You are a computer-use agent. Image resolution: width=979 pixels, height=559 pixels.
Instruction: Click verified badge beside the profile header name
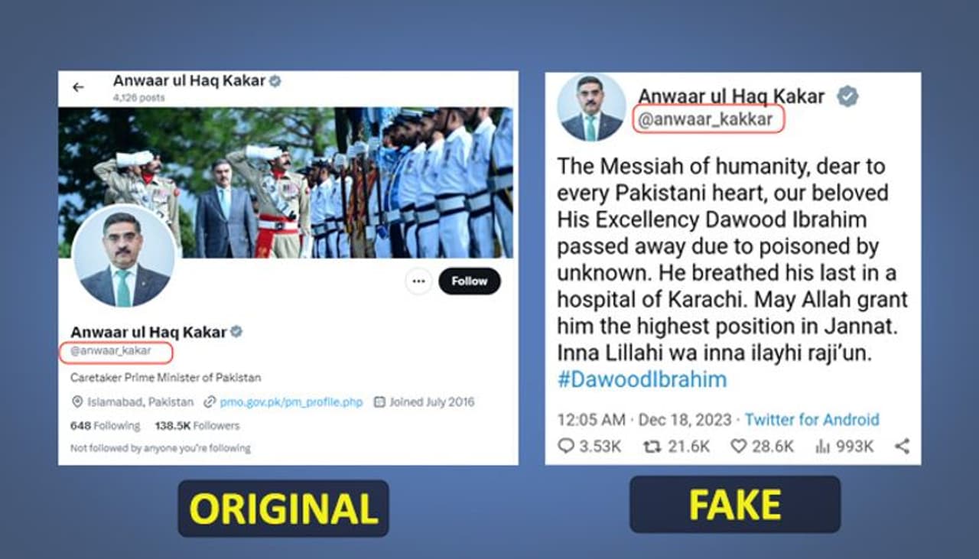click(275, 80)
